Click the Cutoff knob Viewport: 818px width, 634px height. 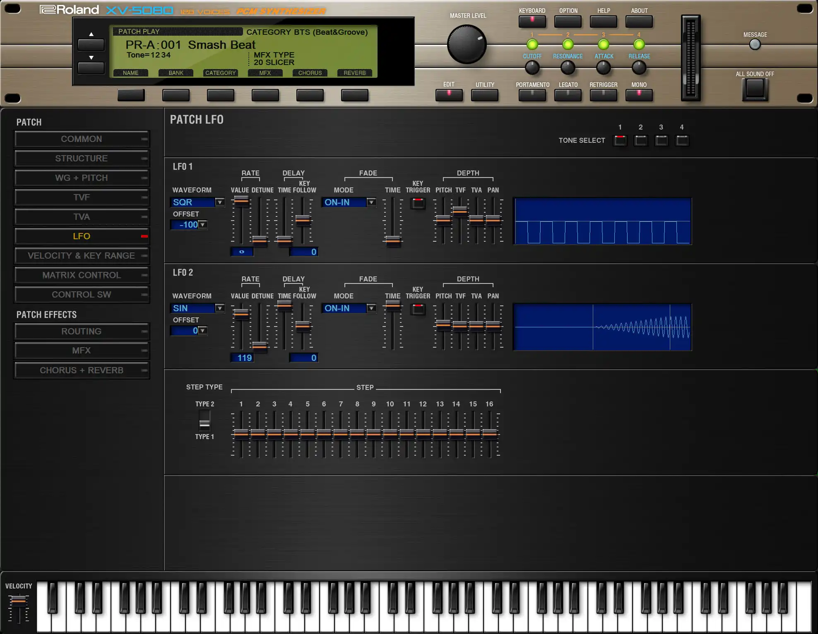coord(532,67)
